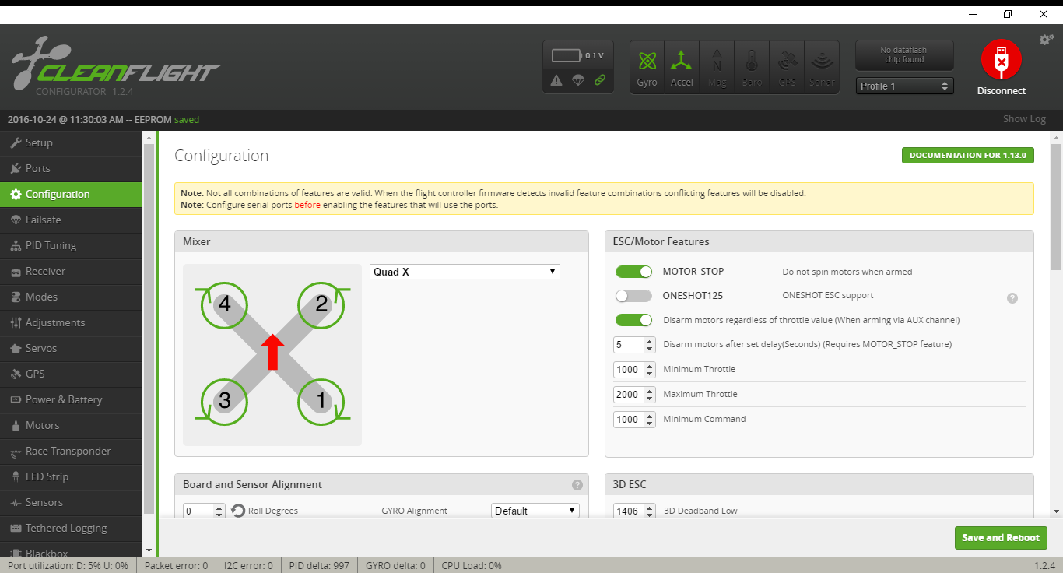Open the GYRO Alignment Default dropdown
This screenshot has height=573, width=1063.
[535, 511]
